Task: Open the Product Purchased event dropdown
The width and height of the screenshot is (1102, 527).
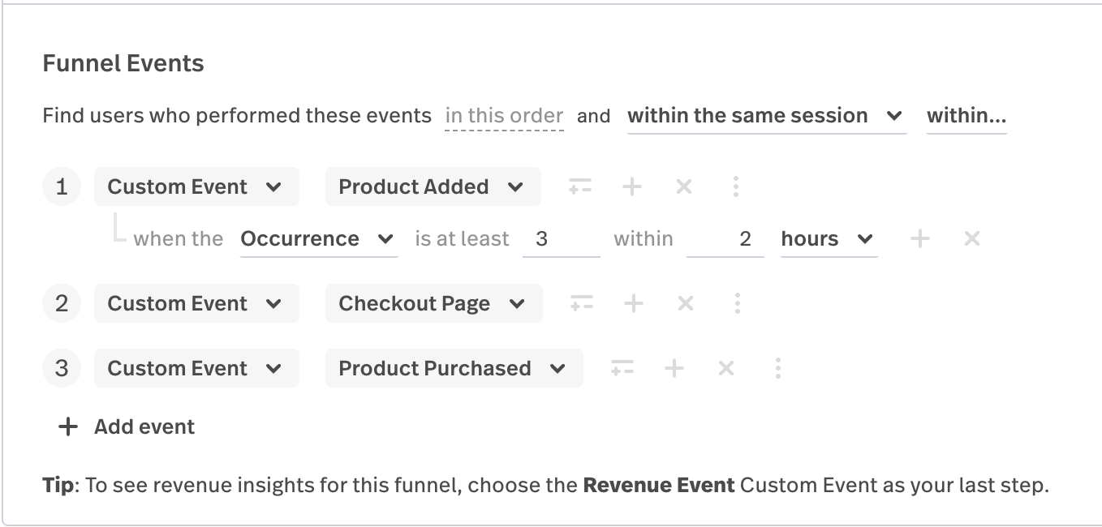Action: 453,369
